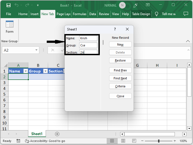The width and height of the screenshot is (193, 145).
Task: Open the Help tab
Action: pyautogui.click(x=125, y=14)
